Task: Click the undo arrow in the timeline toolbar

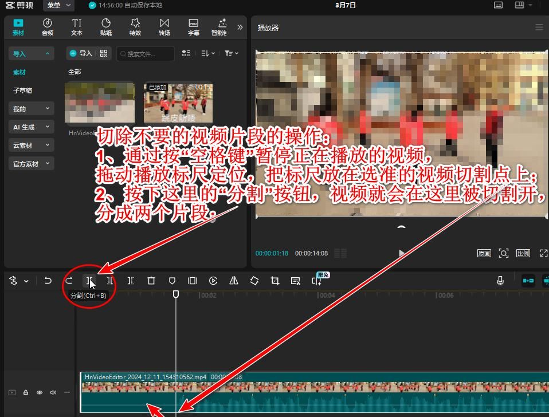Action: 48,281
